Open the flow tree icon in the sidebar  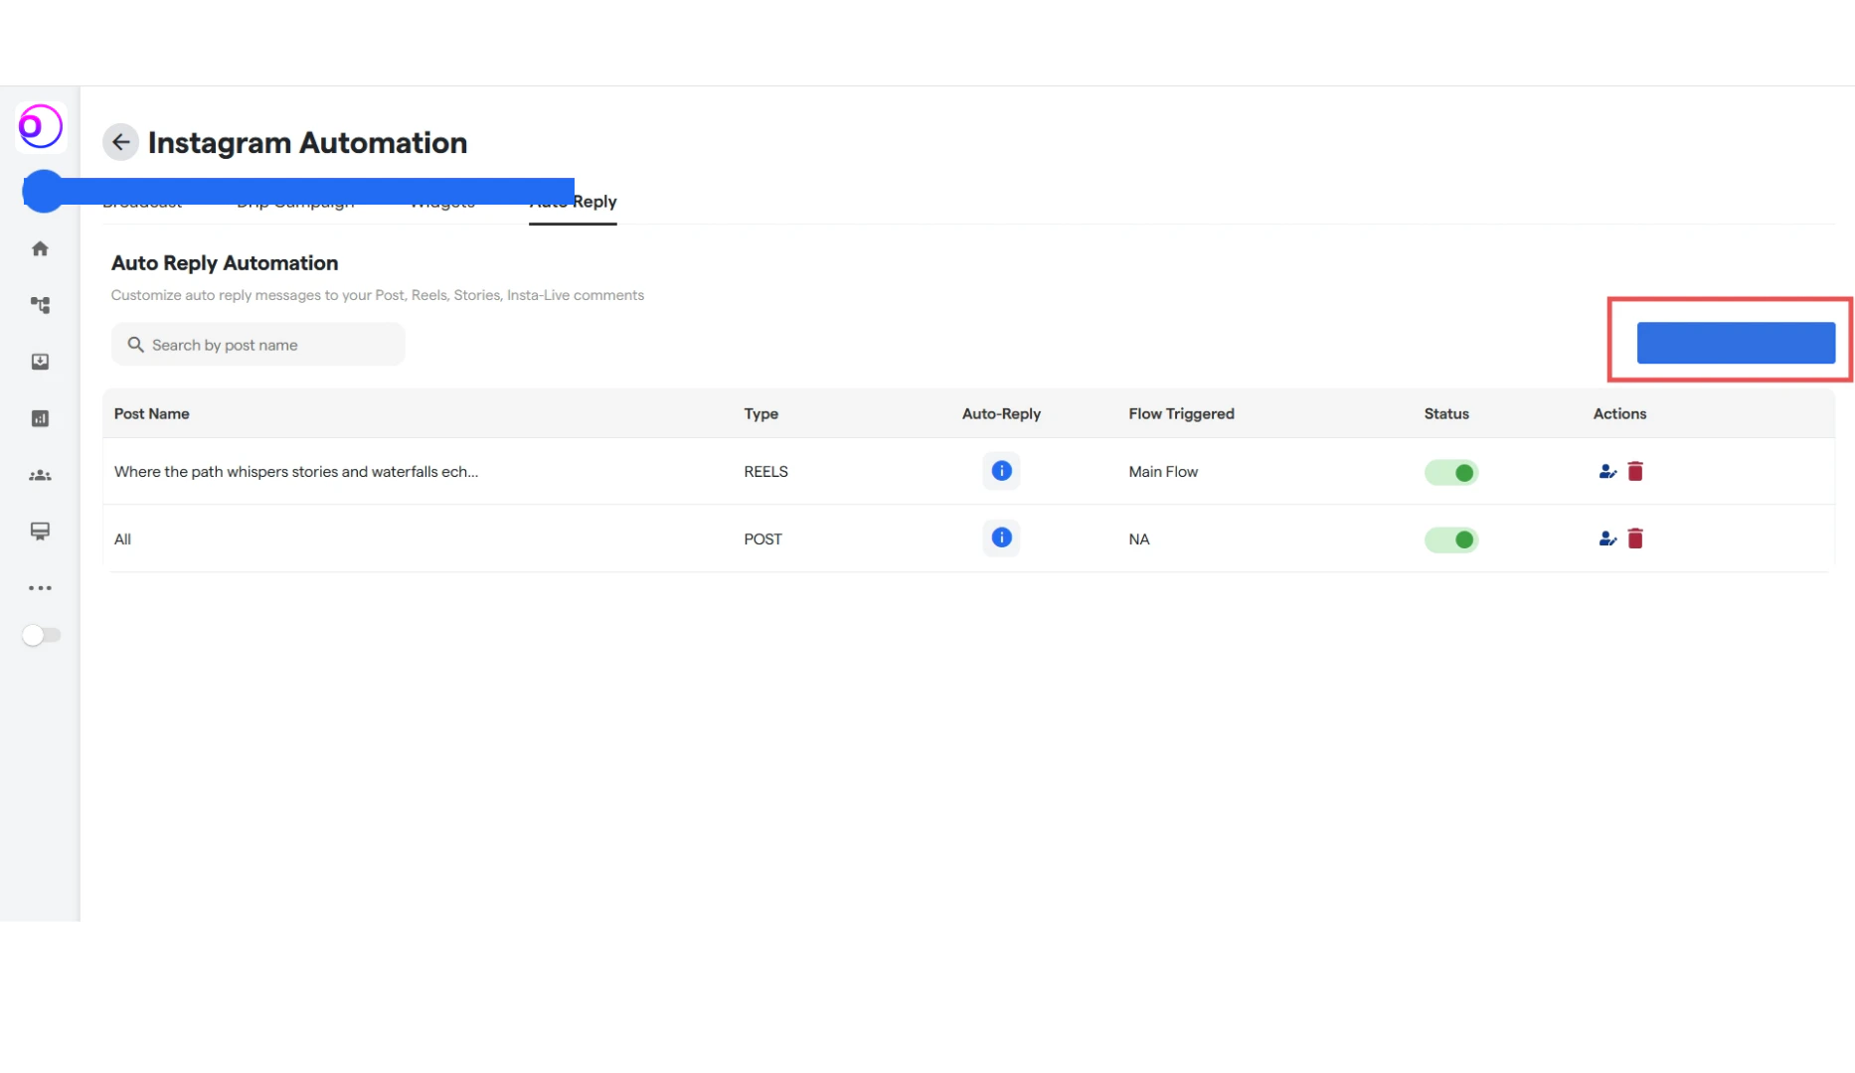40,305
